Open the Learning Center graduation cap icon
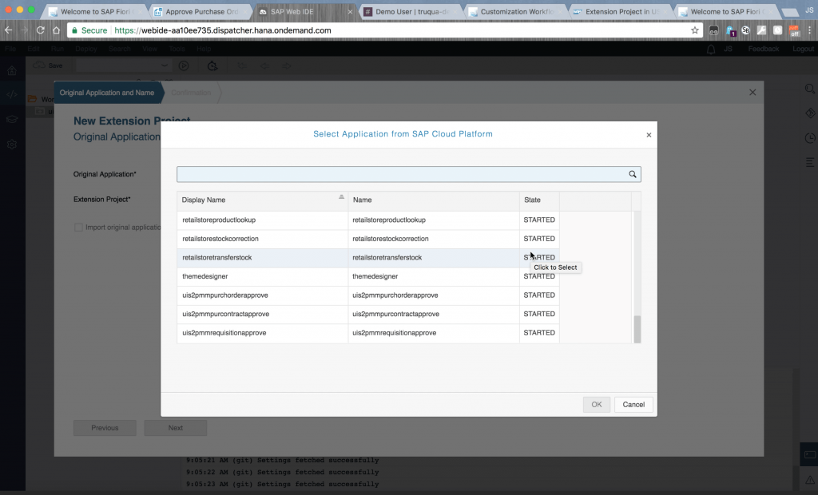 pyautogui.click(x=12, y=120)
